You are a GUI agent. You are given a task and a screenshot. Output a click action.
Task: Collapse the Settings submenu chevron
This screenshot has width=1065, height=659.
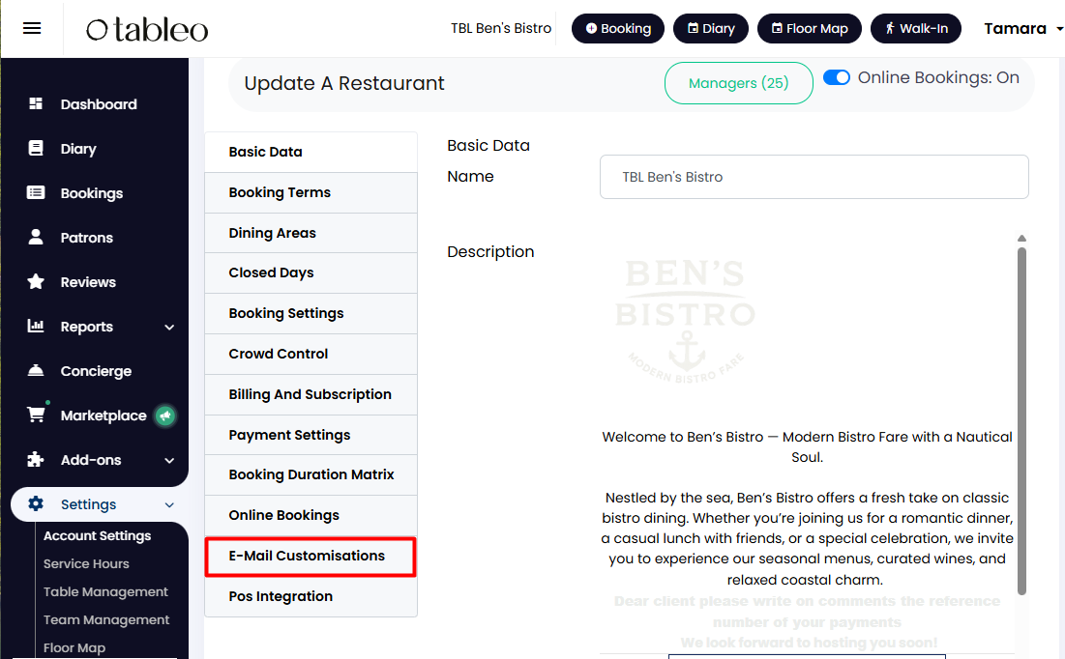click(x=169, y=505)
